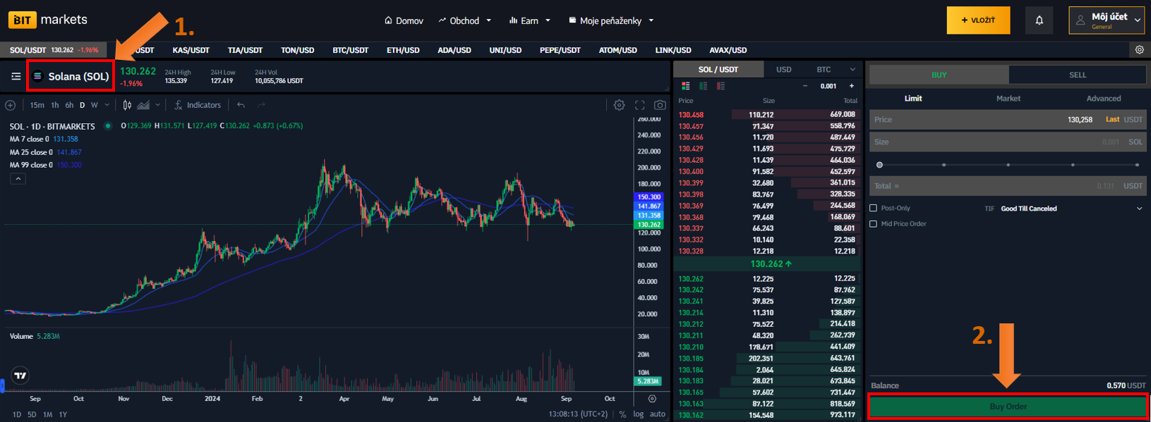This screenshot has width=1151, height=422.
Task: Open the candlestick chart type icon
Action: click(127, 105)
